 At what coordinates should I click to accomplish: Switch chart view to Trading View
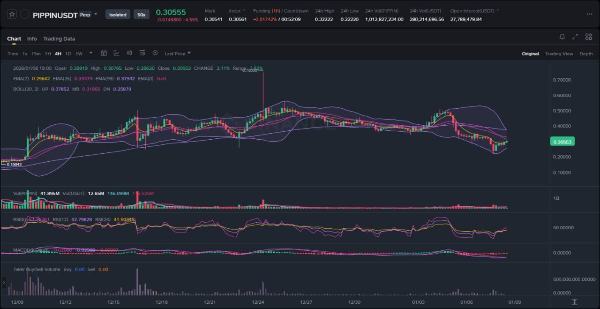[559, 54]
